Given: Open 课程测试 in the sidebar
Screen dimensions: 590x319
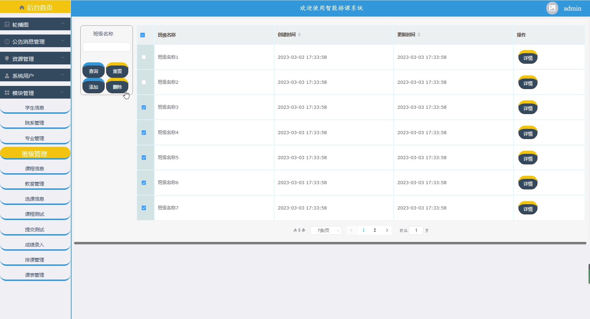Looking at the screenshot, I should [x=35, y=214].
